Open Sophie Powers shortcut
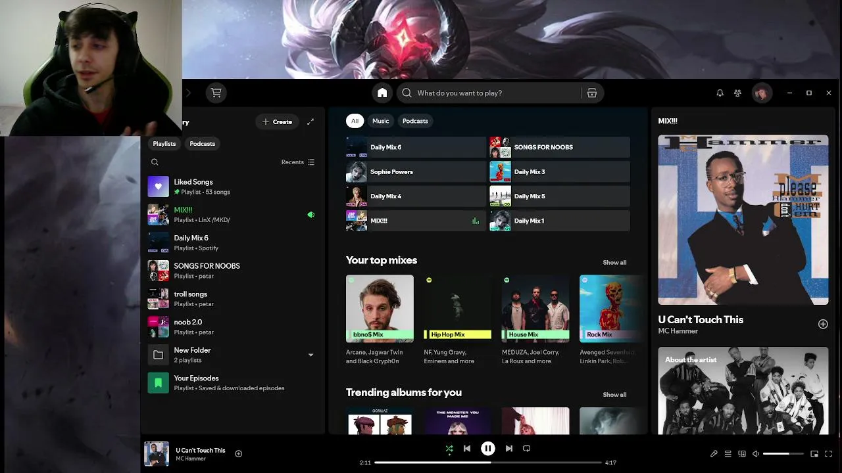Screen dimensions: 842x473 click(x=416, y=171)
